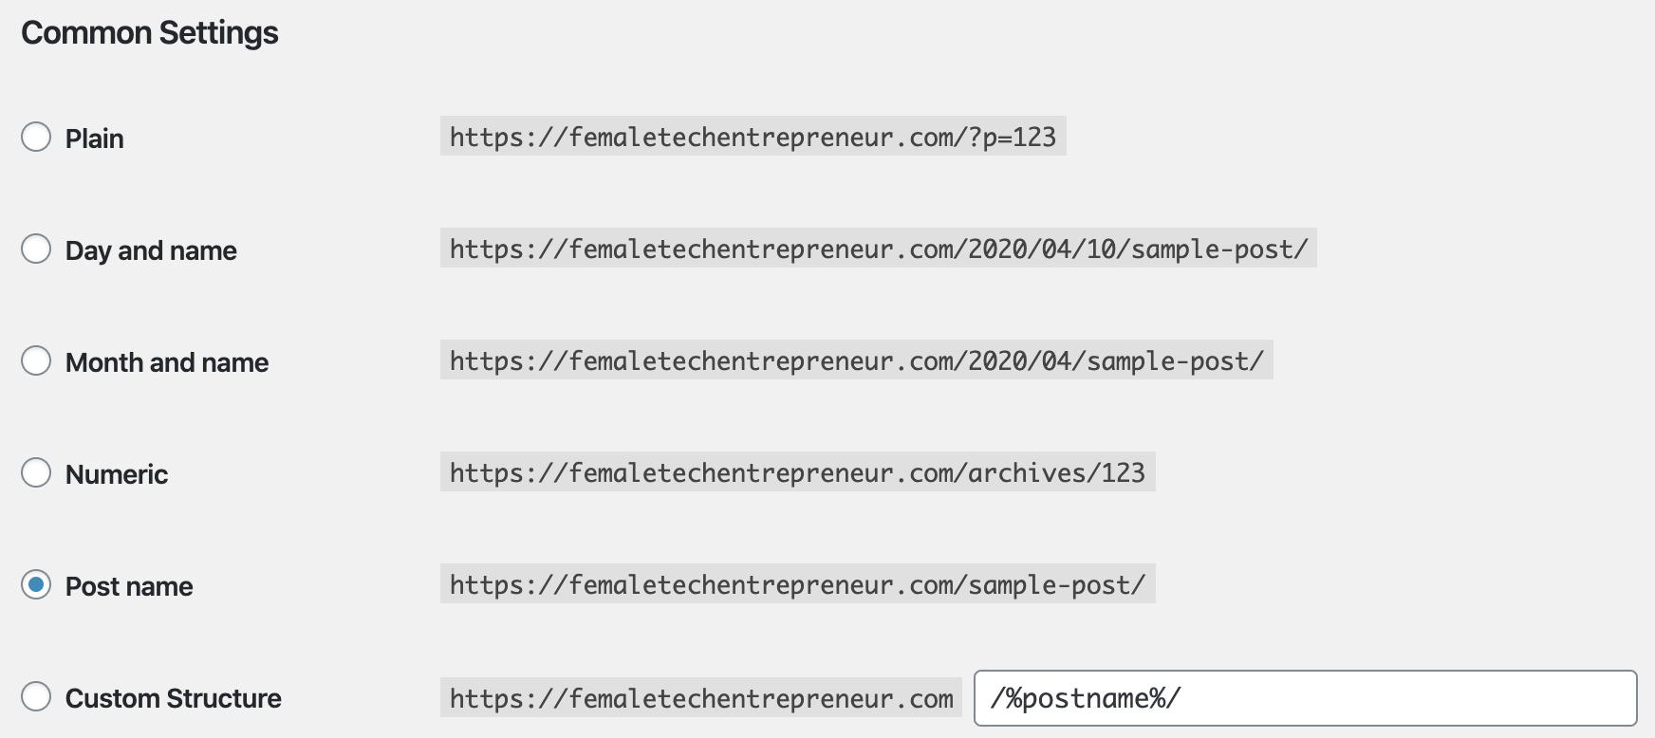The height and width of the screenshot is (738, 1655).
Task: Click the Plain option label
Action: tap(94, 138)
